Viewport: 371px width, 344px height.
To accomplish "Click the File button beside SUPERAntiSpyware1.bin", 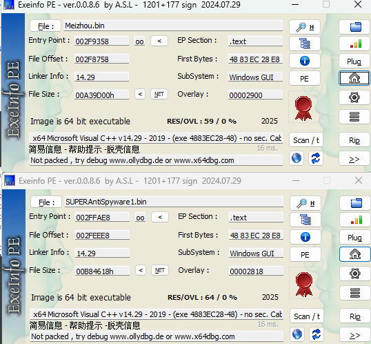I will coord(47,202).
